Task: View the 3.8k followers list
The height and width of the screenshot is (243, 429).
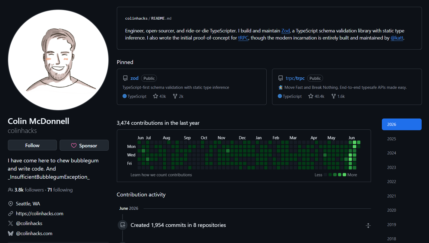Action: click(29, 190)
